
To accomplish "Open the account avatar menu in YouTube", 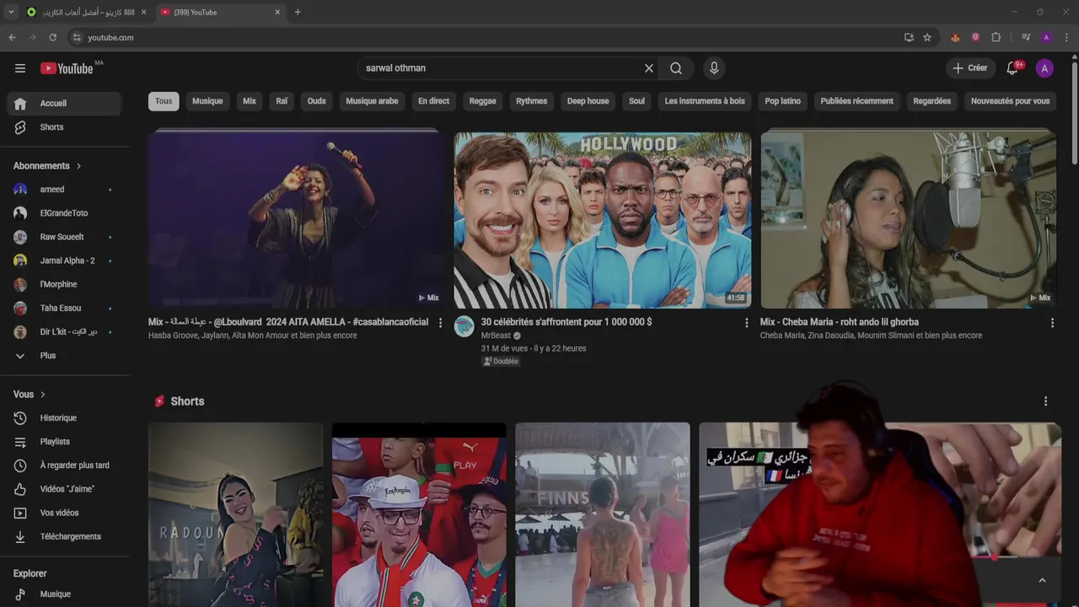I will 1044,68.
